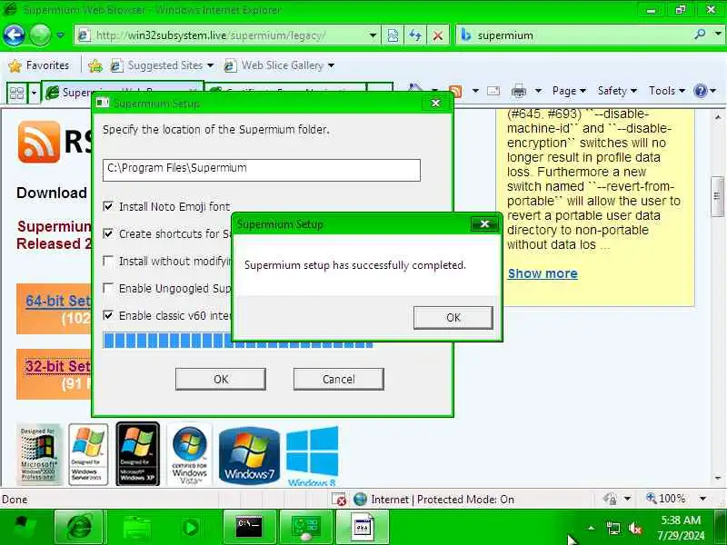
Task: Click the orange RSS feed logo
Action: pyautogui.click(x=39, y=142)
